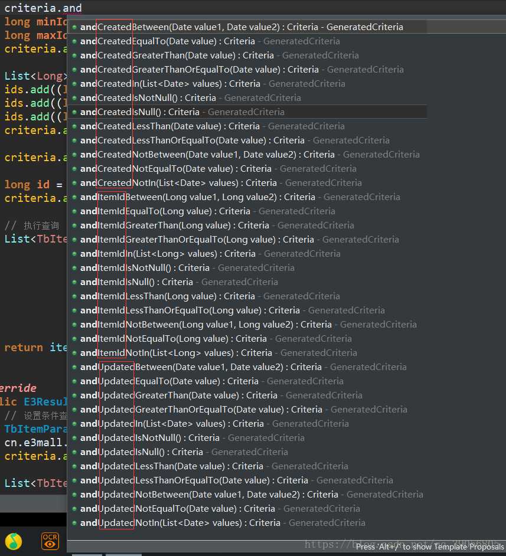The height and width of the screenshot is (556, 506).
Task: Select andCreatedGreaterThanOrEqualTo(Date value) entry
Action: pyautogui.click(x=247, y=70)
